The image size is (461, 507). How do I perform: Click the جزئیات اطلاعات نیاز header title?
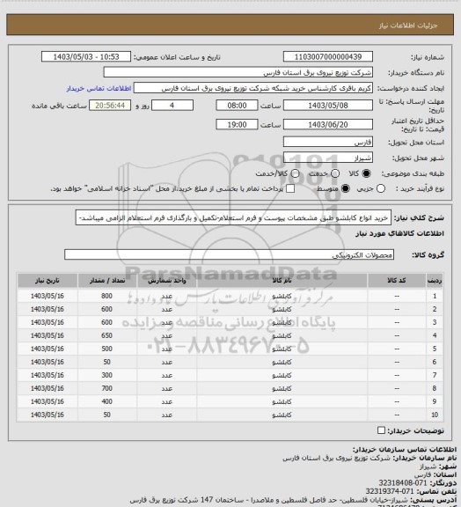(x=408, y=26)
